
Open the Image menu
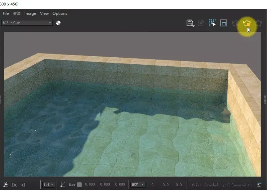[30, 13]
